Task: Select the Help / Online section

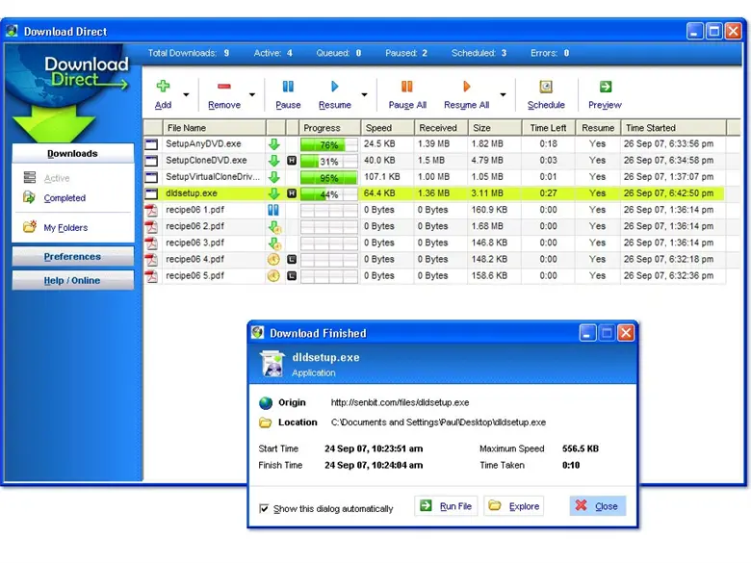Action: click(72, 281)
